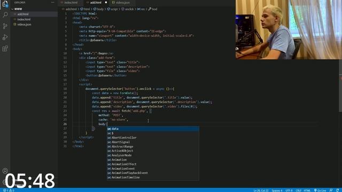Open the Source Control view
The width and height of the screenshot is (342, 192).
5,26
